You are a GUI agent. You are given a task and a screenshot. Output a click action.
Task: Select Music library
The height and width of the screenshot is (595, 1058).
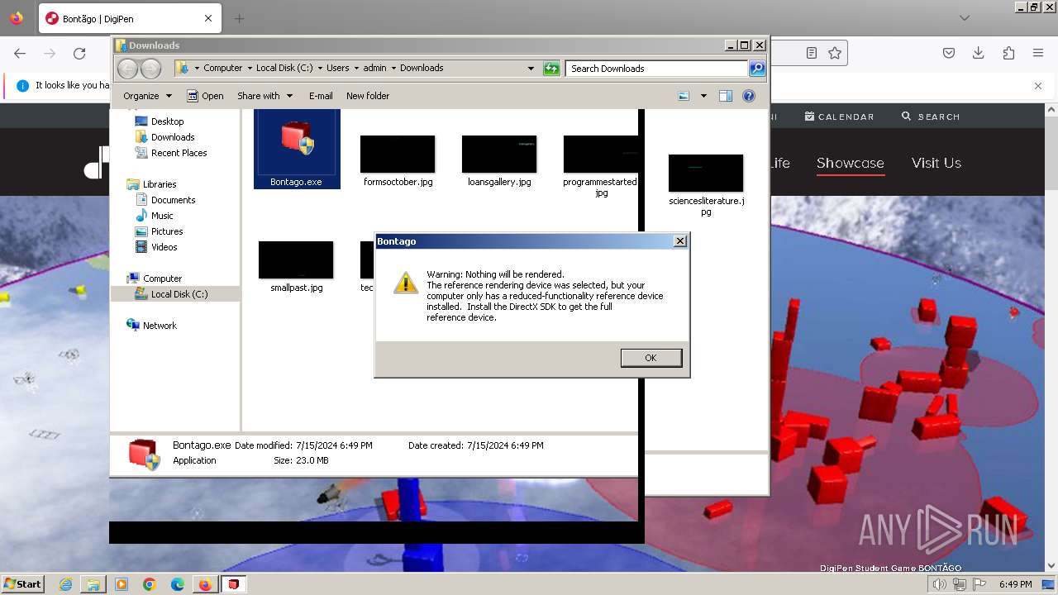tap(162, 216)
